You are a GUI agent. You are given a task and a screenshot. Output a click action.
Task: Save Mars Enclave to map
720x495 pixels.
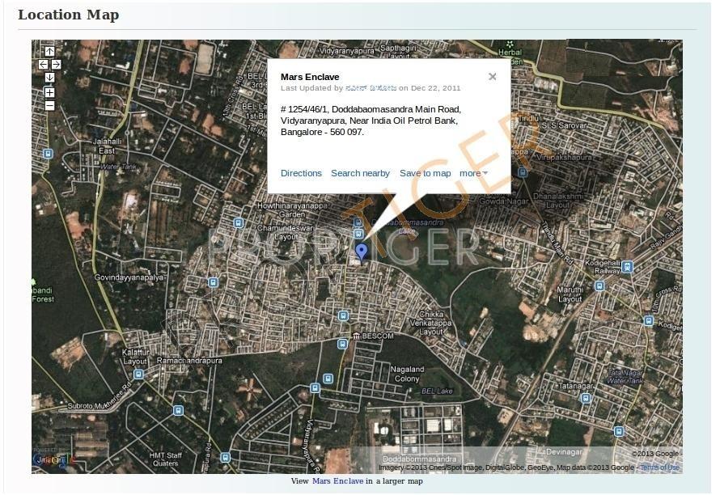[x=426, y=173]
